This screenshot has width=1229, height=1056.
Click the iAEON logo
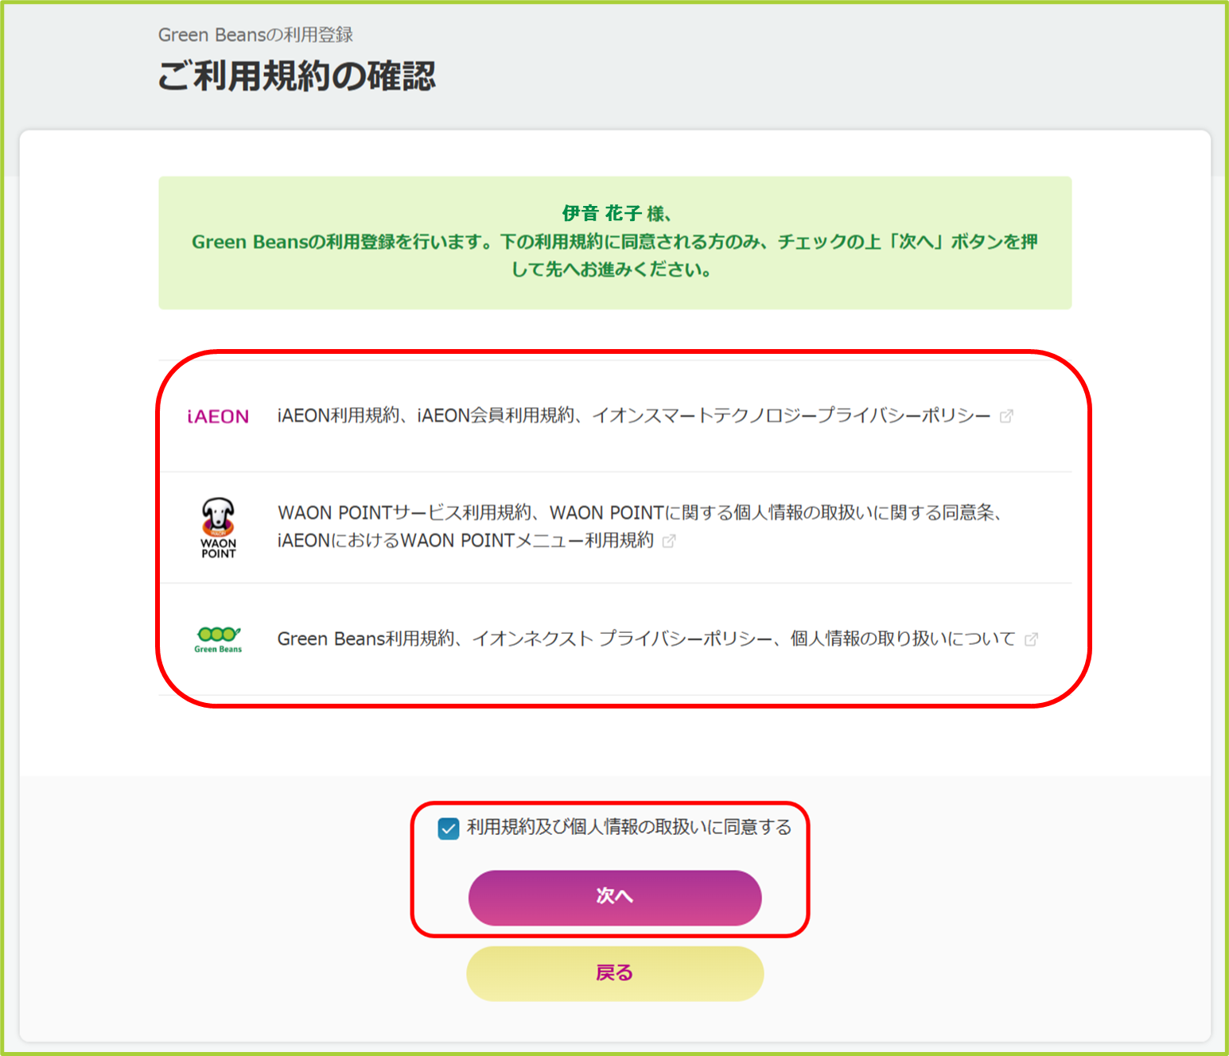[x=218, y=417]
